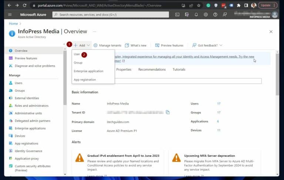Click the Azure search resources box
This screenshot has width=284, height=180.
click(111, 15)
